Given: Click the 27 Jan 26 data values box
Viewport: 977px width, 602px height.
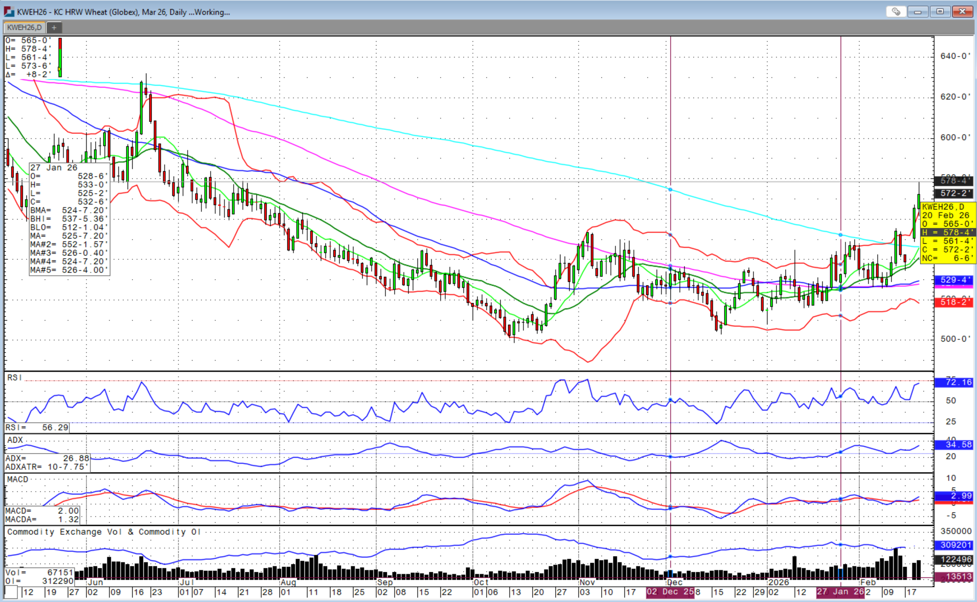Looking at the screenshot, I should 69,219.
